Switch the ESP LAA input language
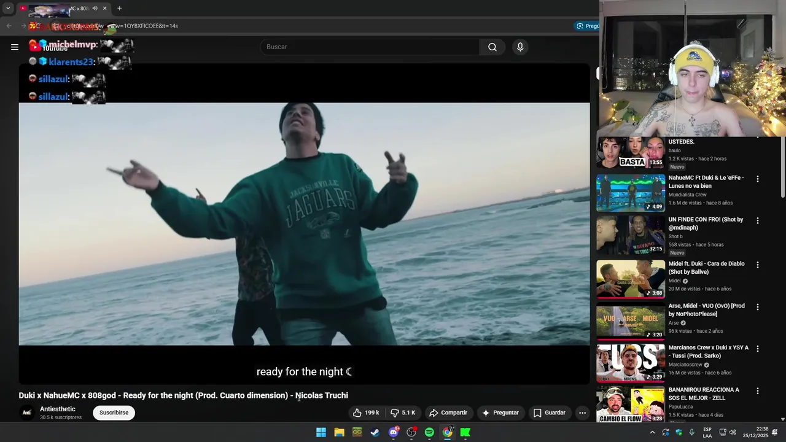The width and height of the screenshot is (786, 442). coord(707,432)
